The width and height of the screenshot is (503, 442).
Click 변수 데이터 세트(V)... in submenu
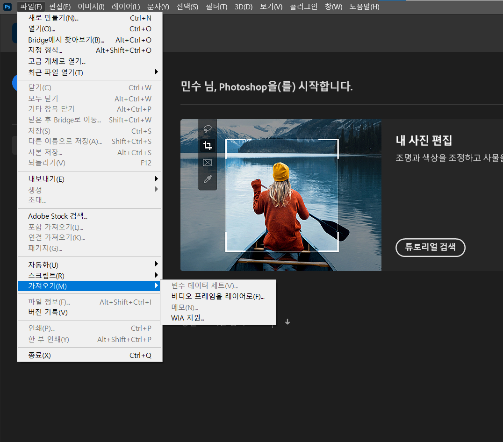coord(218,285)
